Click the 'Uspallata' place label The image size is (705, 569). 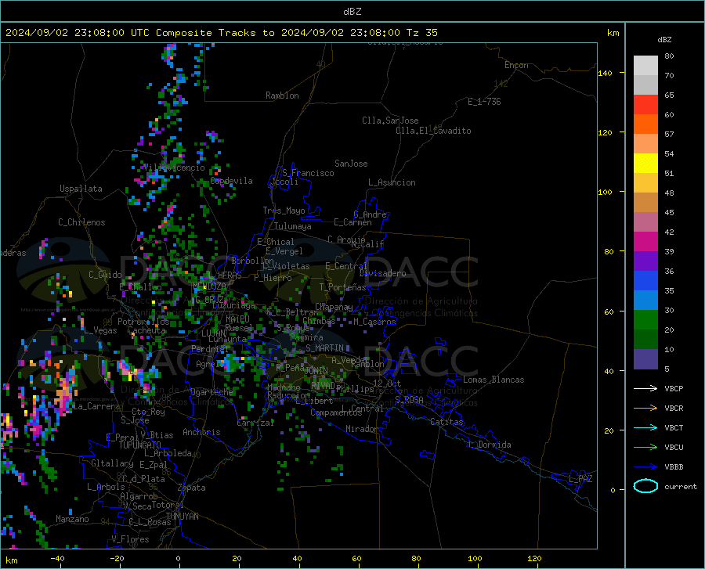81,189
